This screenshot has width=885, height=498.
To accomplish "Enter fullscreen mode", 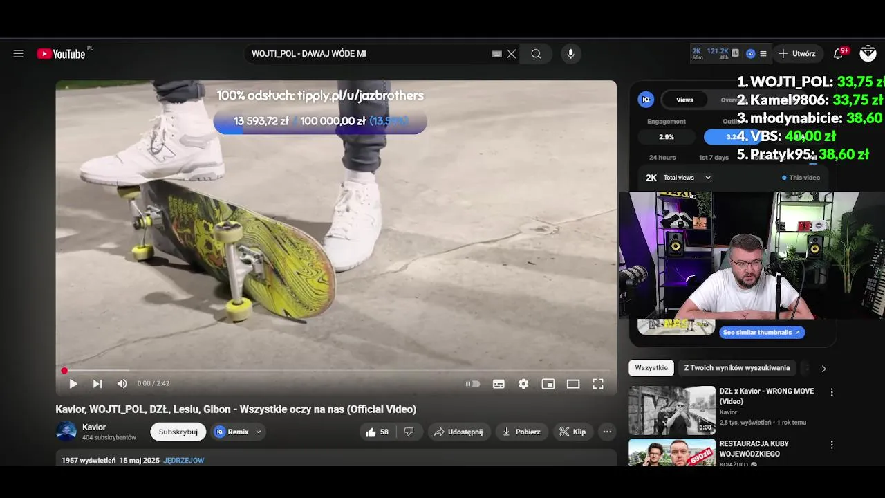I will pos(598,384).
